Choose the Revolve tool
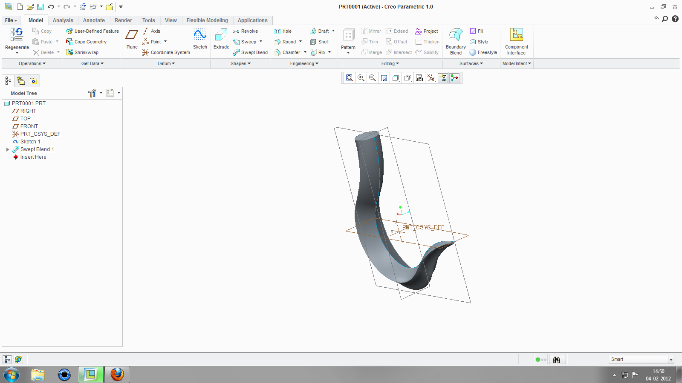 click(246, 31)
